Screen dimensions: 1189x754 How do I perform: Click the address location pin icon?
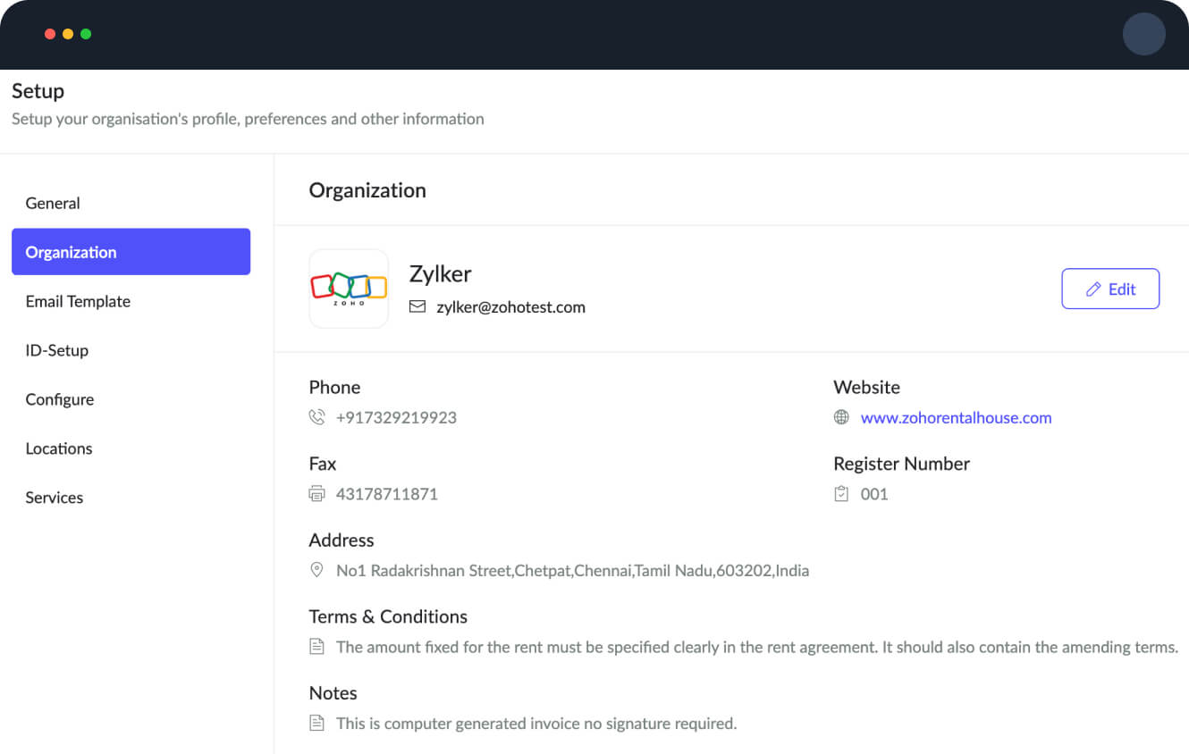click(316, 570)
